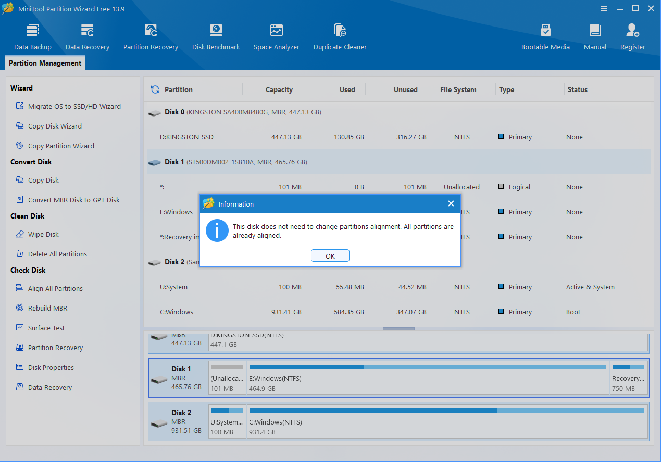Sort by Status column header
661x462 pixels.
[577, 89]
